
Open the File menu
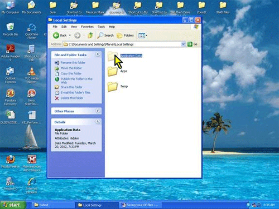[x=55, y=27]
